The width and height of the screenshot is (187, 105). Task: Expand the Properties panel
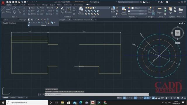(133, 17)
